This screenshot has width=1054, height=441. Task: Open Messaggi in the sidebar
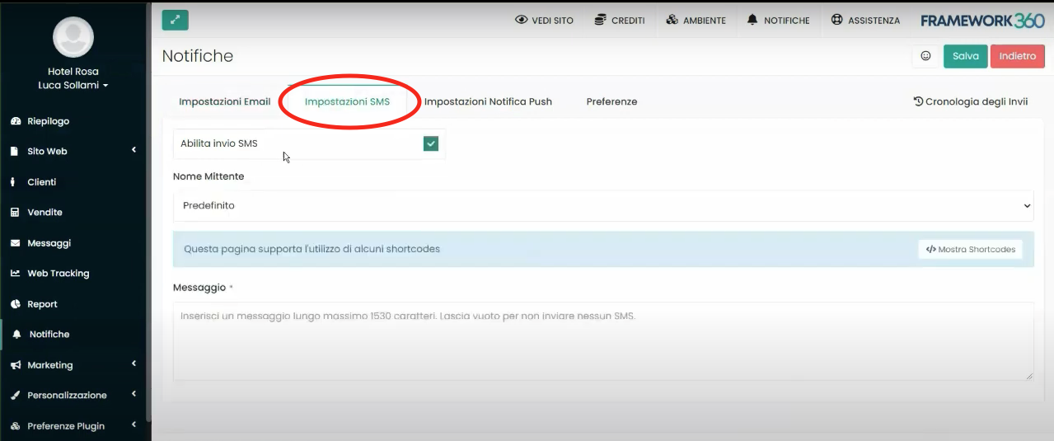click(49, 243)
